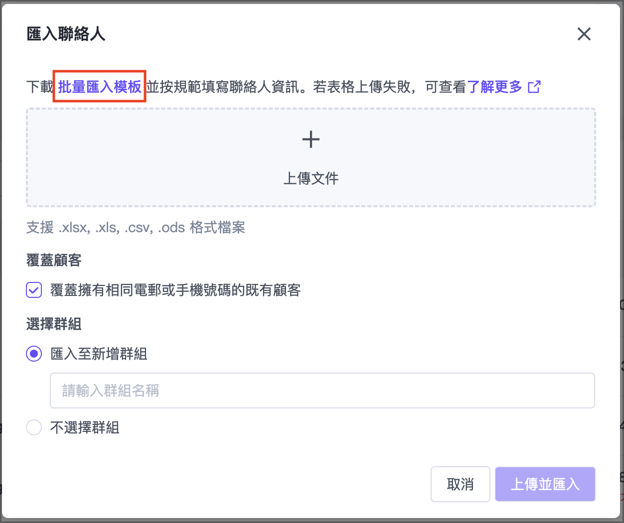624x523 pixels.
Task: Click the 不選擇群組 option label
Action: click(x=85, y=427)
